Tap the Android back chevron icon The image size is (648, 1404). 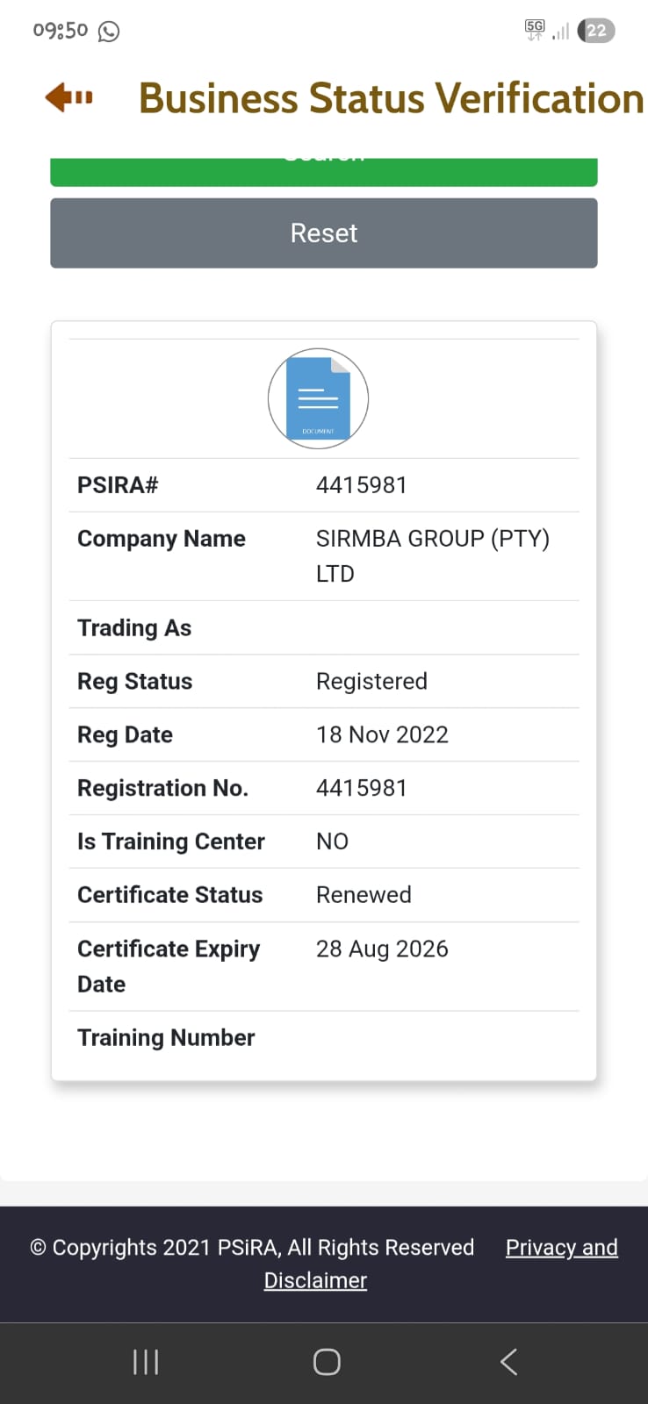point(508,1362)
